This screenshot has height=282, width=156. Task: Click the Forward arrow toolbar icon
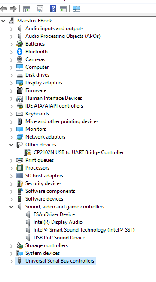click(x=13, y=9)
